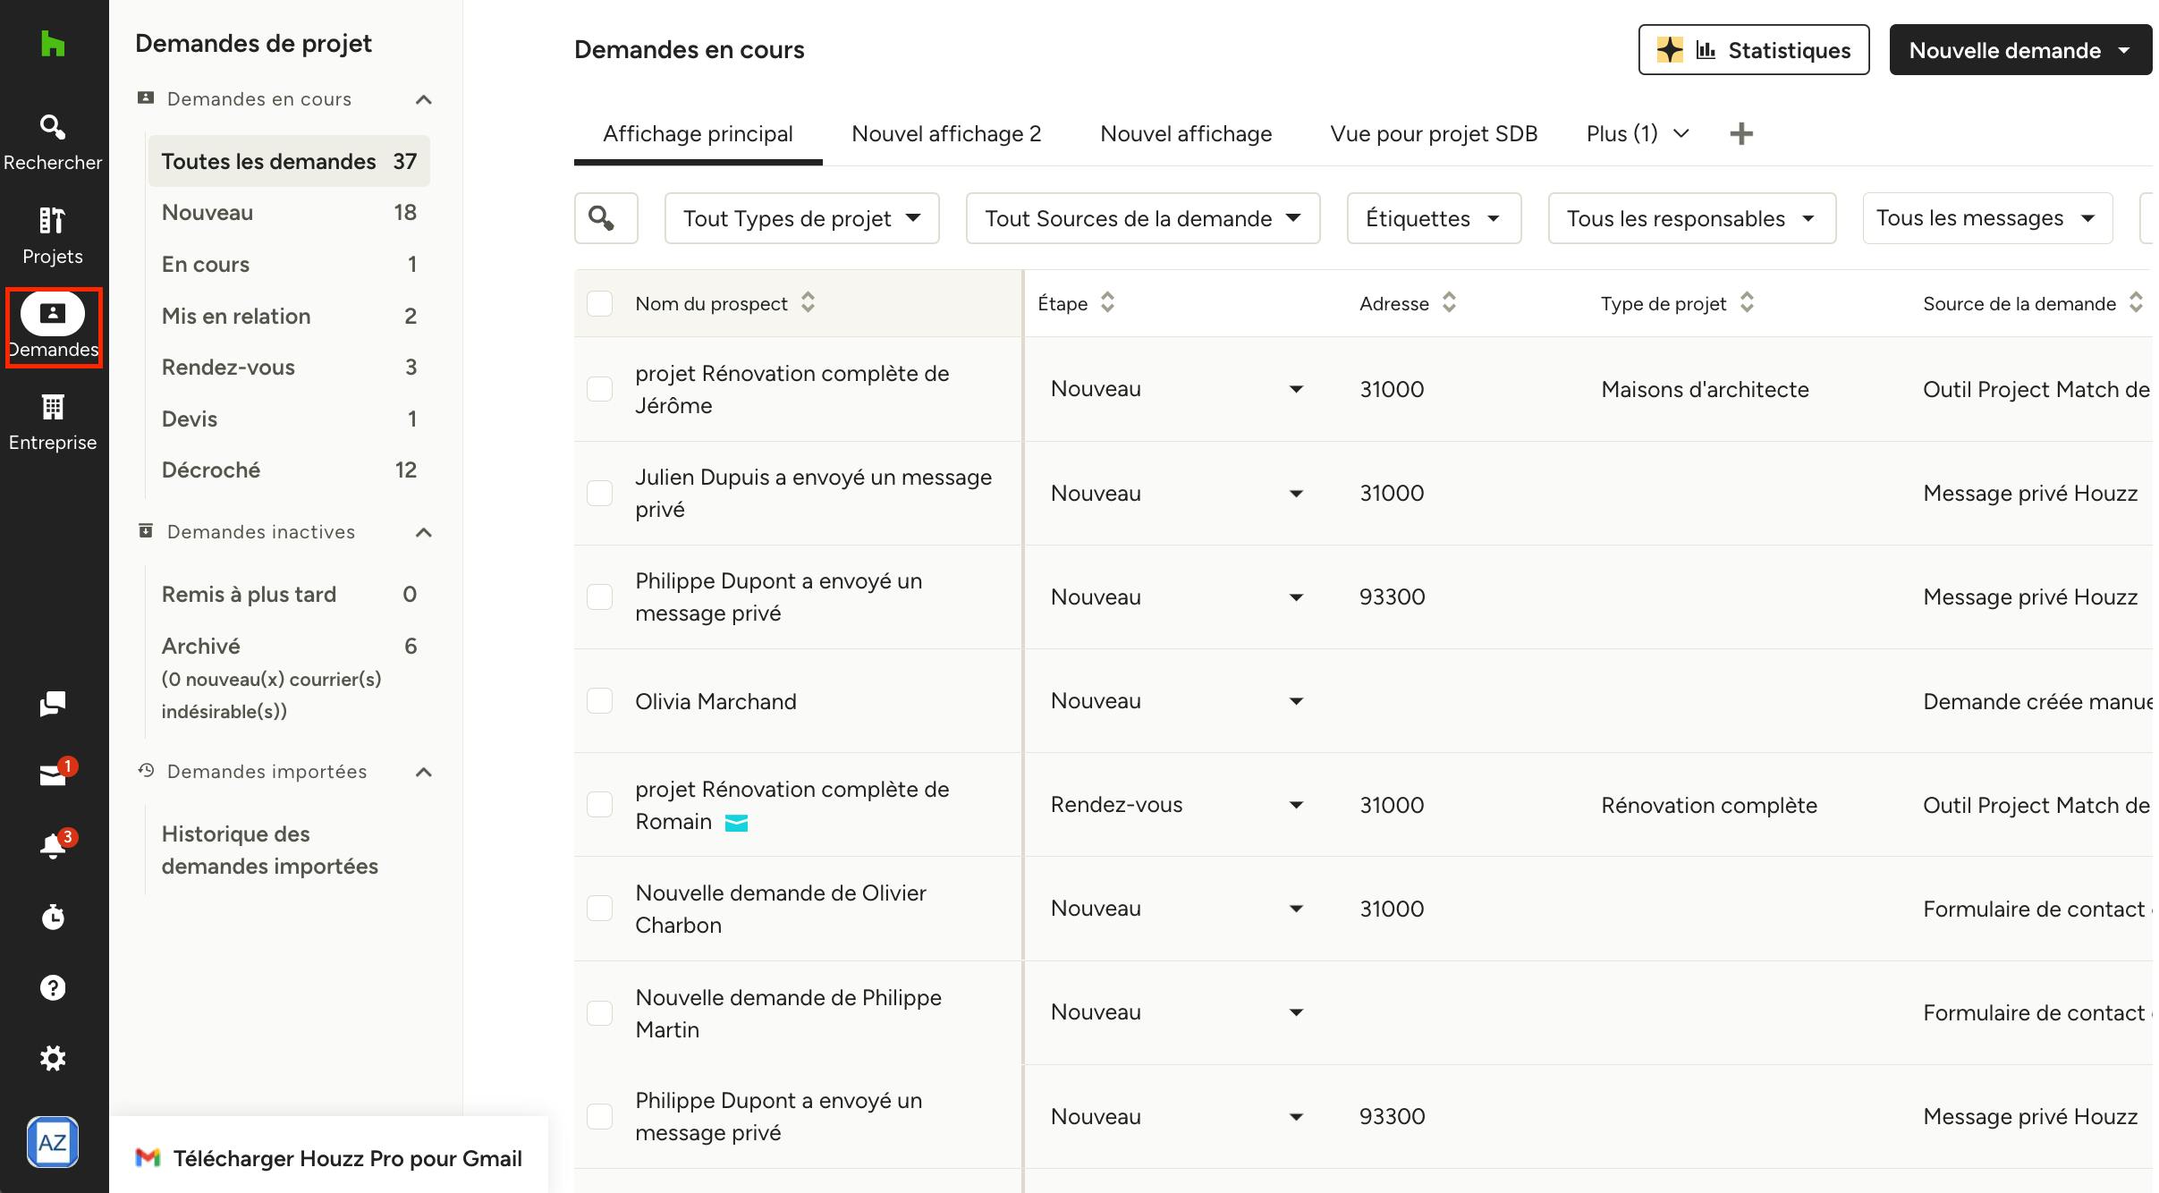The image size is (2159, 1193).
Task: Open Olivia Marchand prospect name
Action: click(x=715, y=701)
